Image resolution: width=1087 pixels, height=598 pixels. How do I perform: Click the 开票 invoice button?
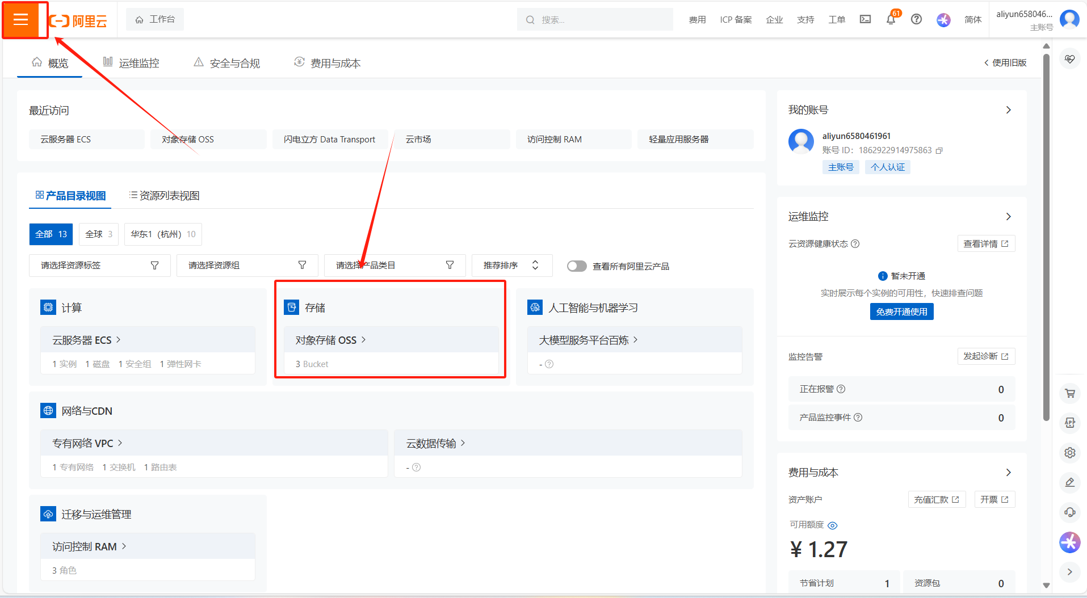994,499
